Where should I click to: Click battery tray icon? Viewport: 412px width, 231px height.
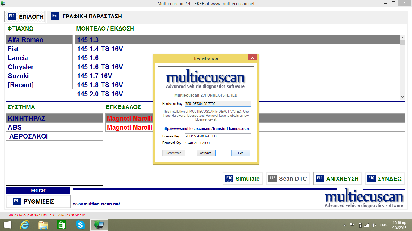point(360,225)
